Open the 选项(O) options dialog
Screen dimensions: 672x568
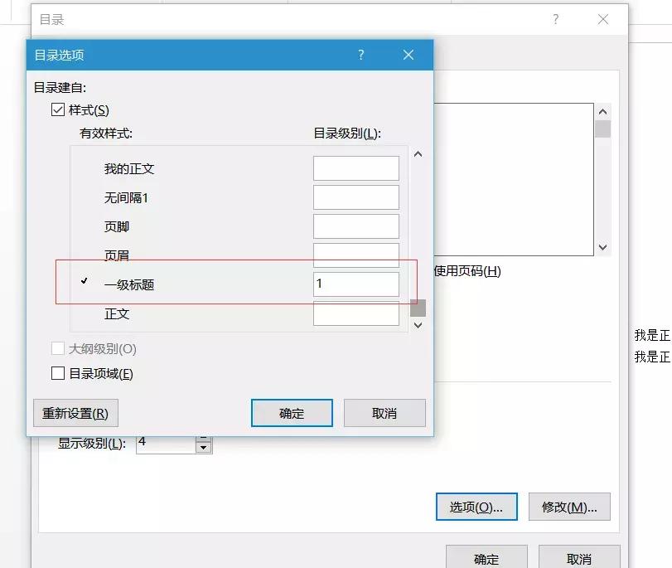476,506
